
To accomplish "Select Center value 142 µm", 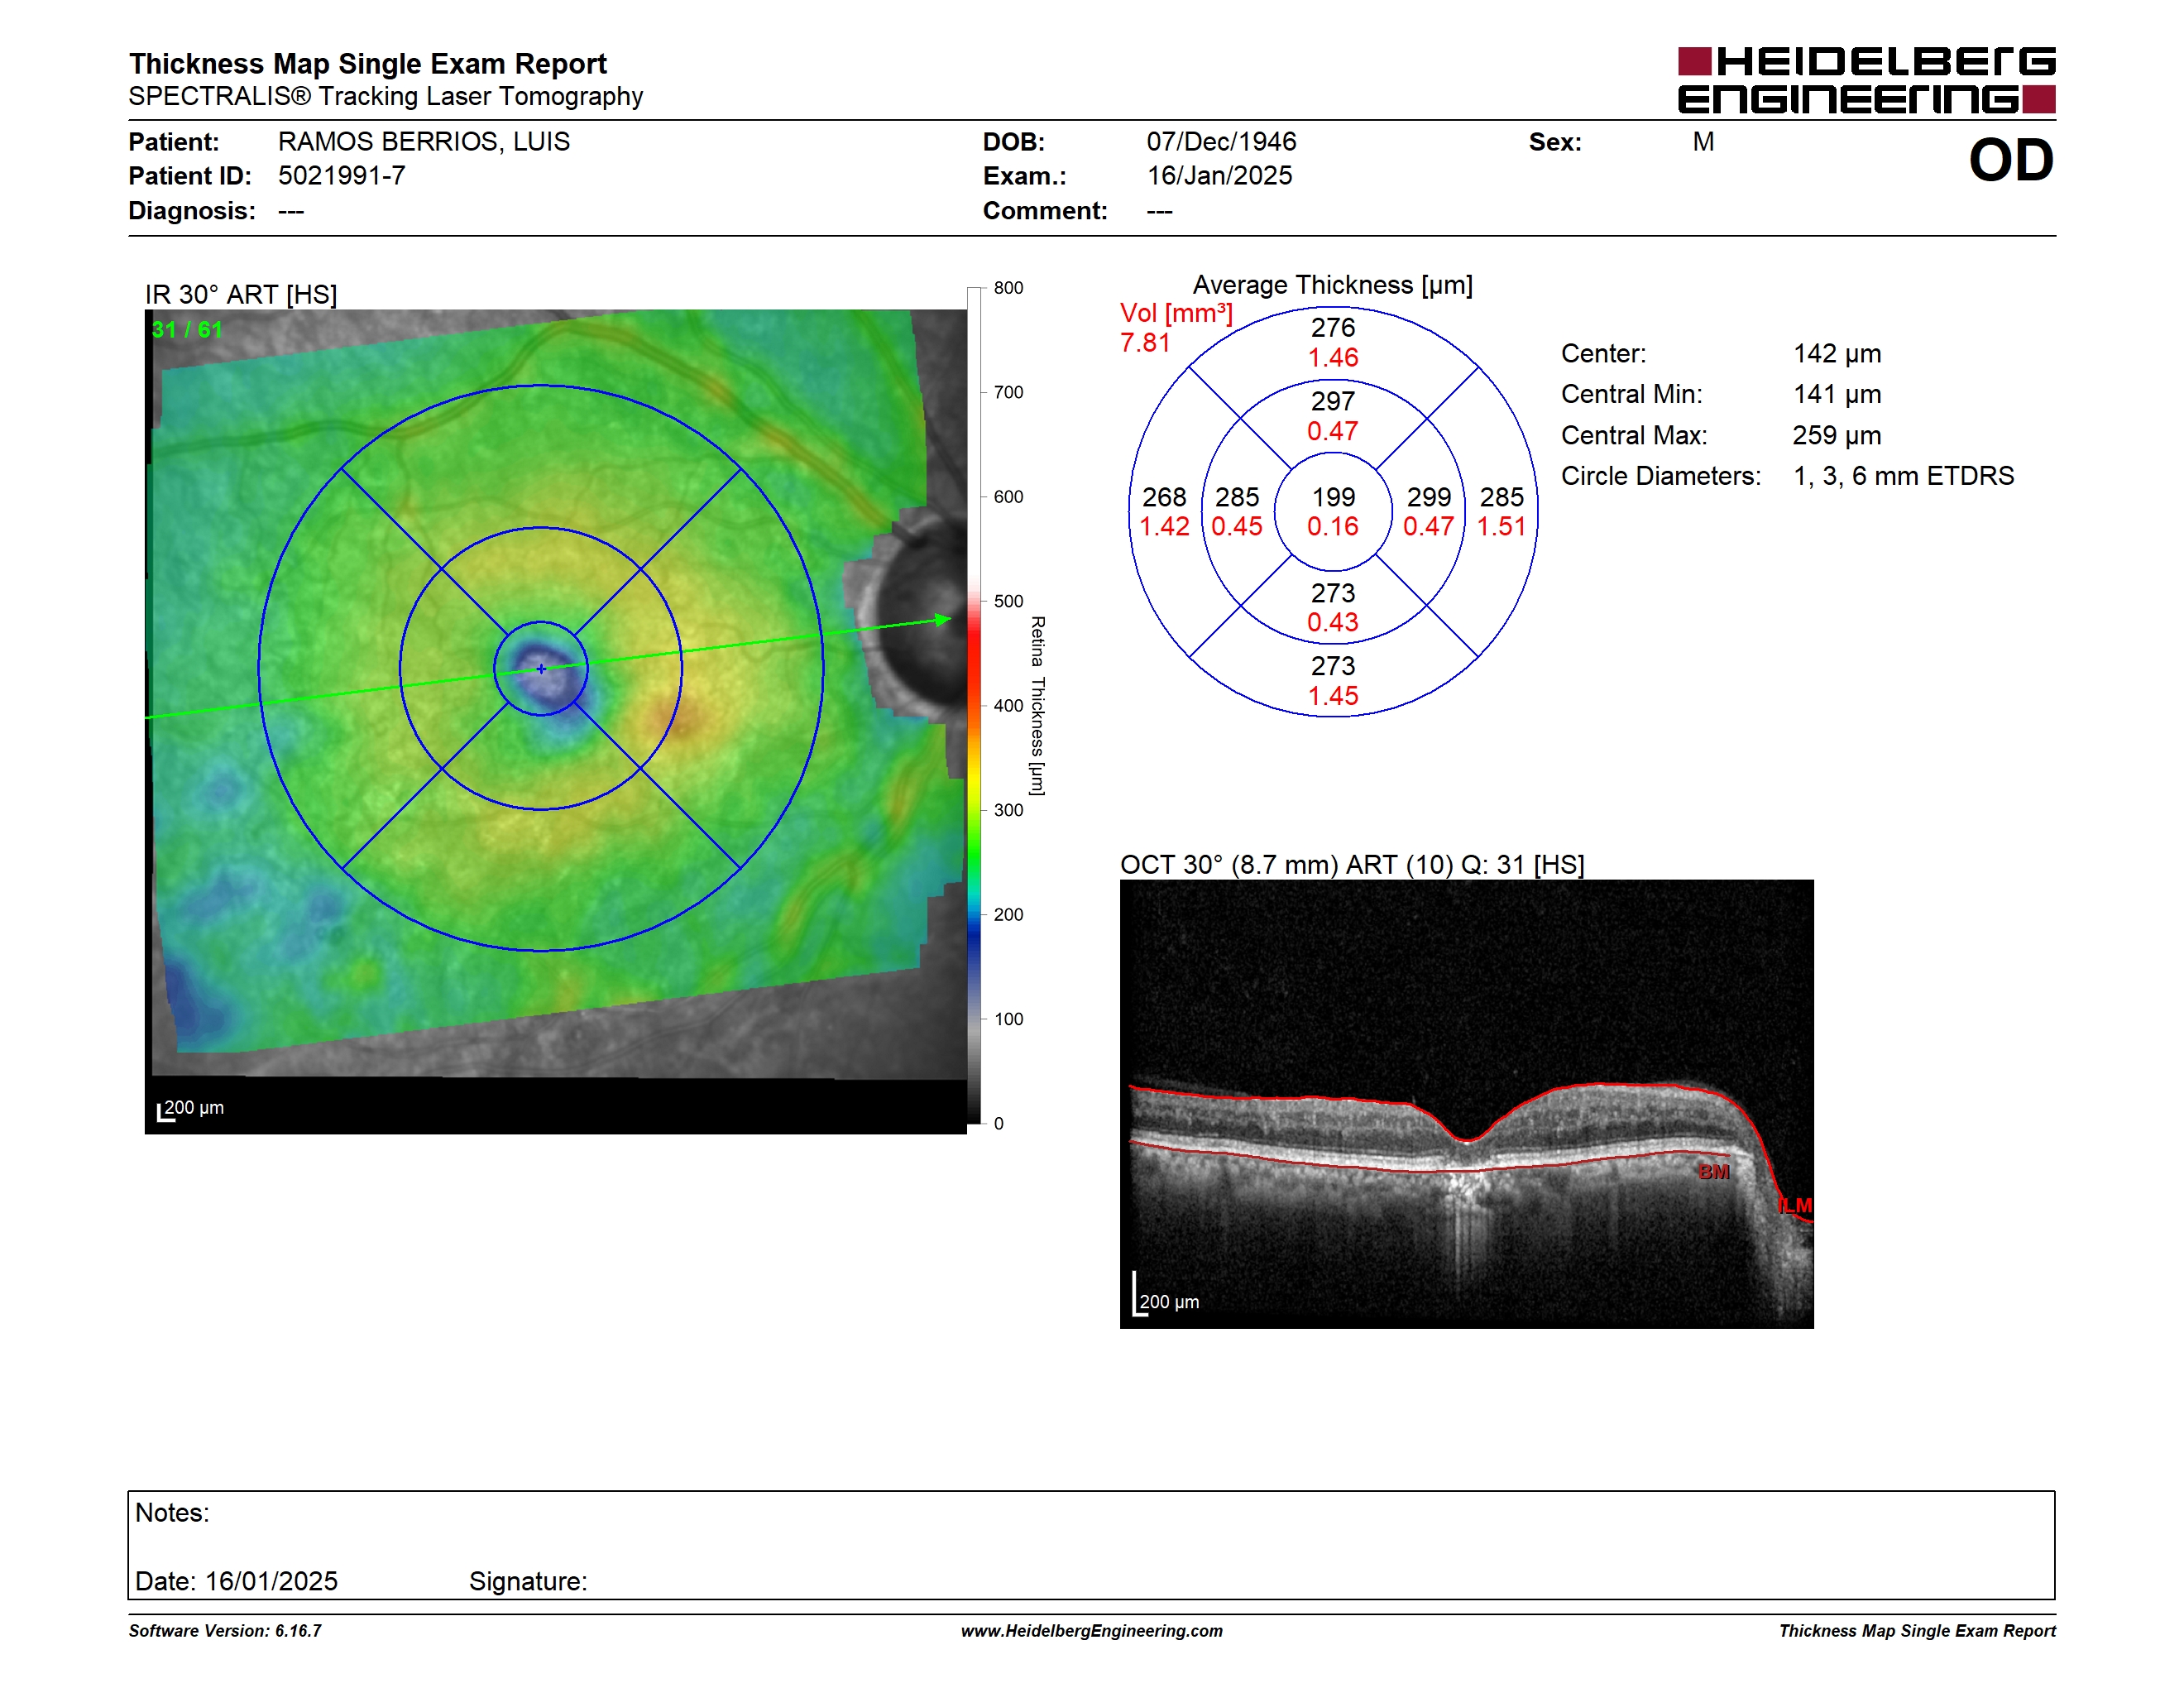I will [x=1837, y=354].
